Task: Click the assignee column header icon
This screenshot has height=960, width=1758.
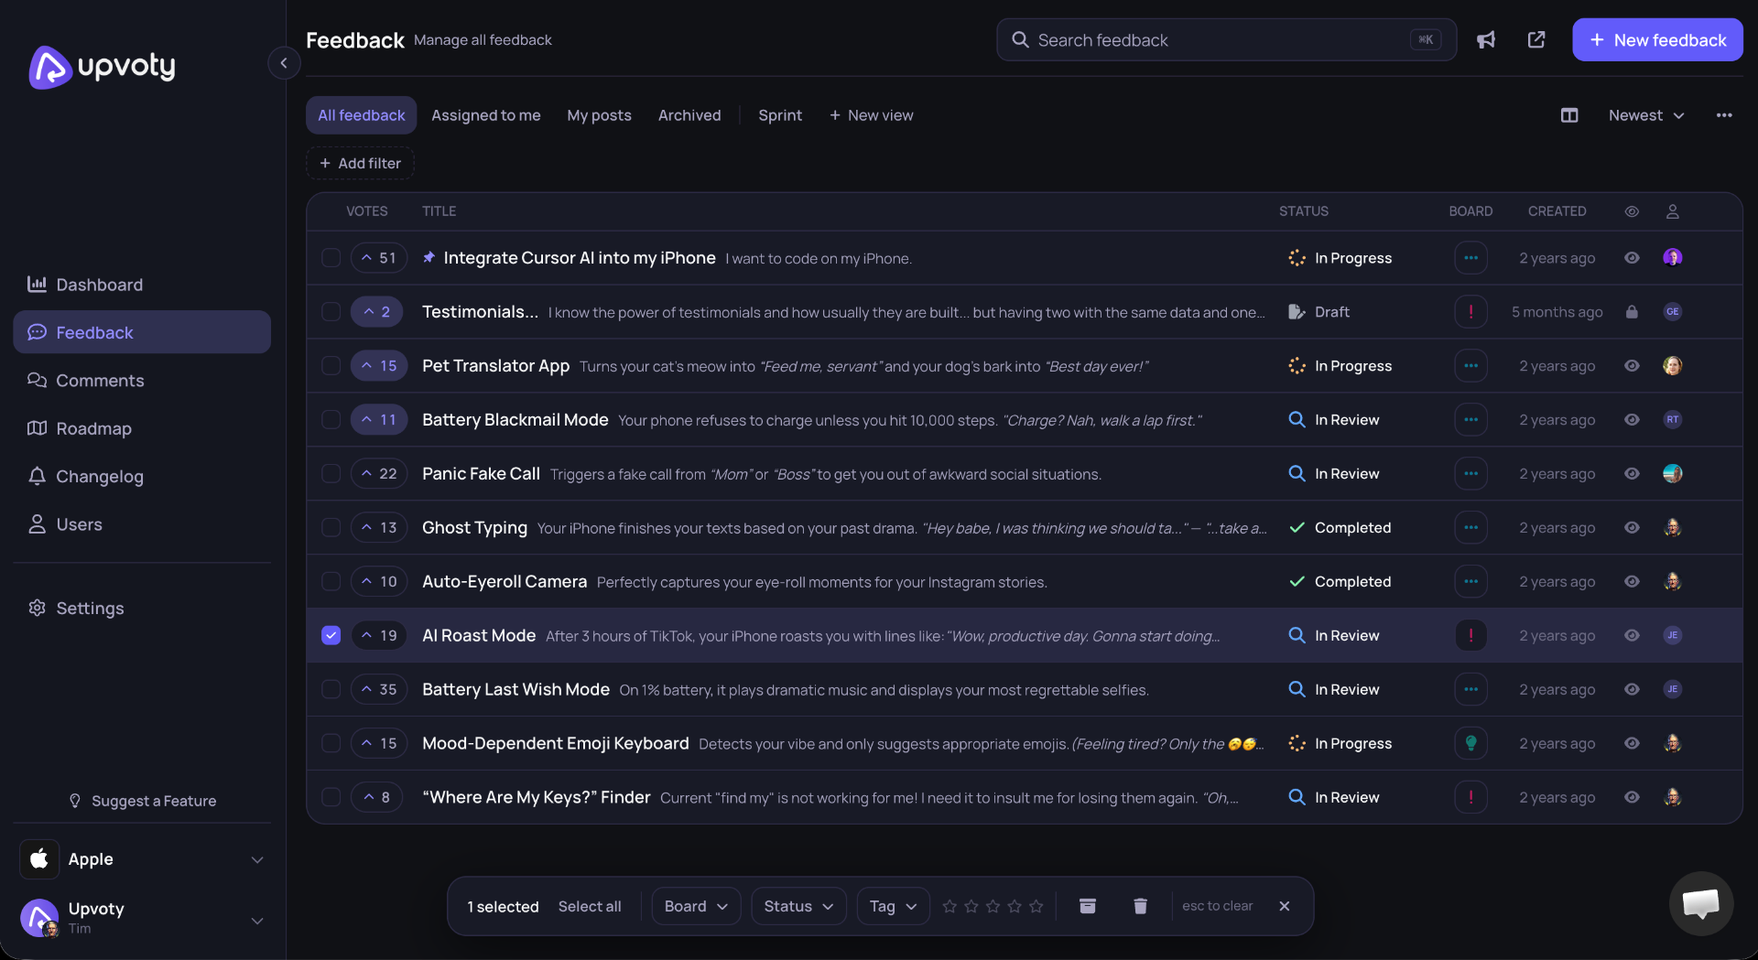Action: click(x=1673, y=211)
